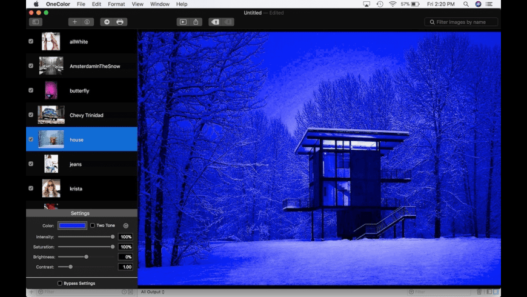This screenshot has width=527, height=297.
Task: Open the image info button in toolbar
Action: (87, 22)
